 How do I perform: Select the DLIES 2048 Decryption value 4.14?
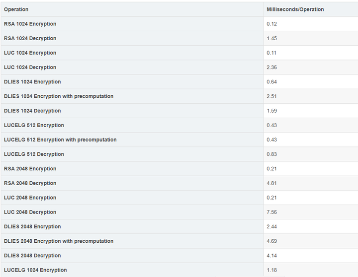click(x=271, y=256)
